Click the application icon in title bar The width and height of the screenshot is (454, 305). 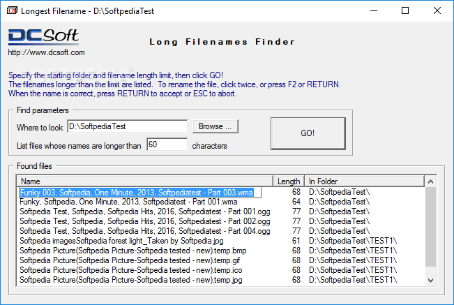point(12,10)
